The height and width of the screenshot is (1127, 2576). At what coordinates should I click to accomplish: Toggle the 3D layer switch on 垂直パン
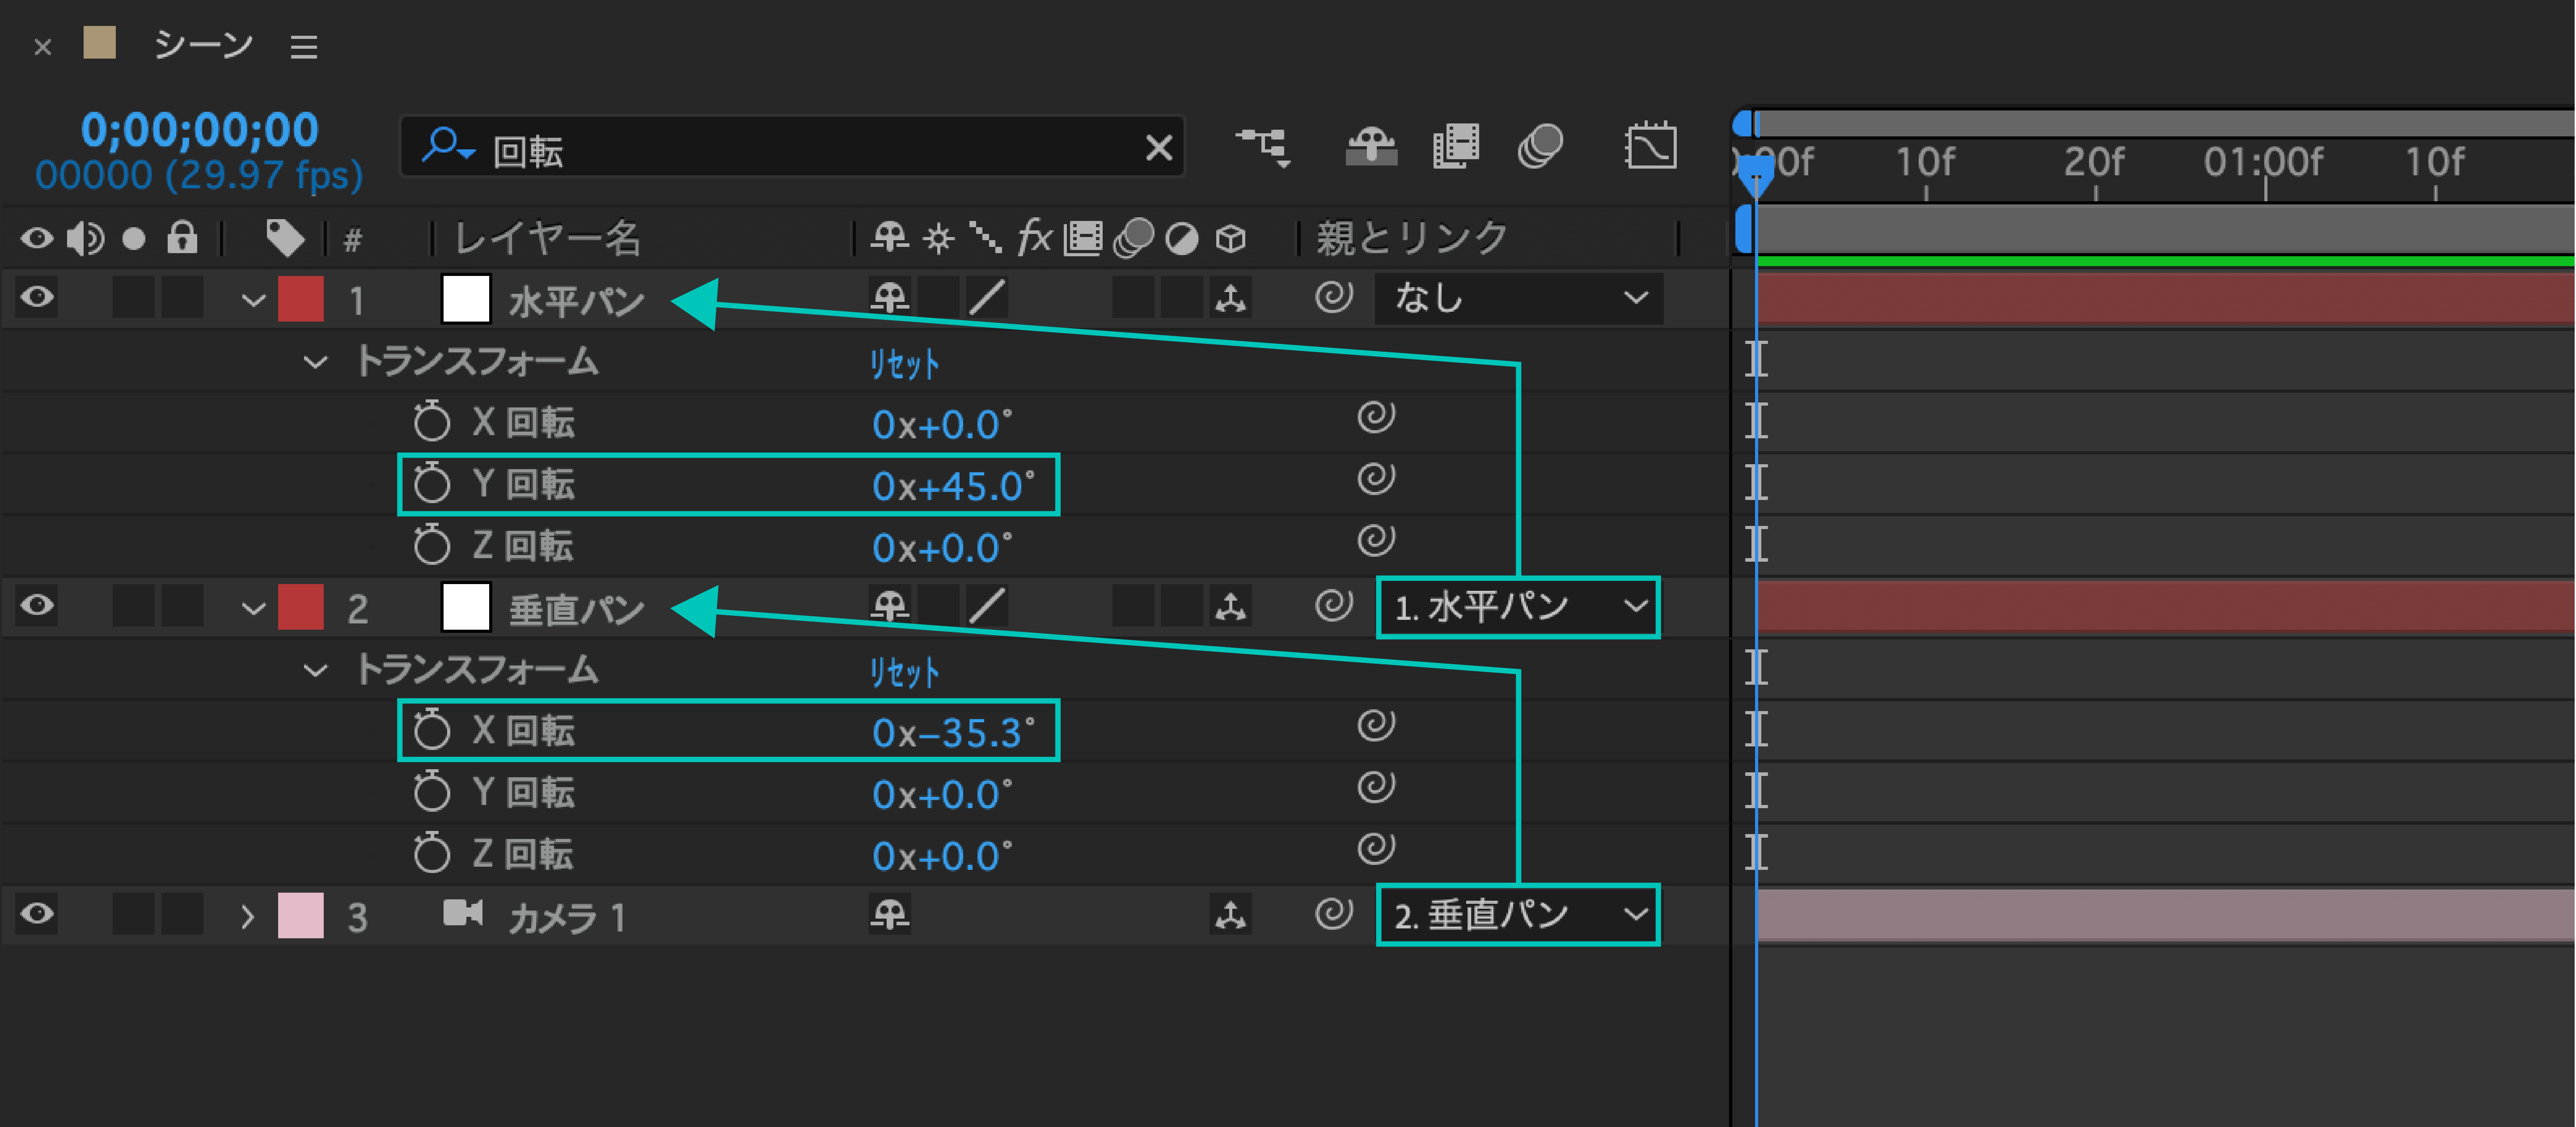point(1230,606)
